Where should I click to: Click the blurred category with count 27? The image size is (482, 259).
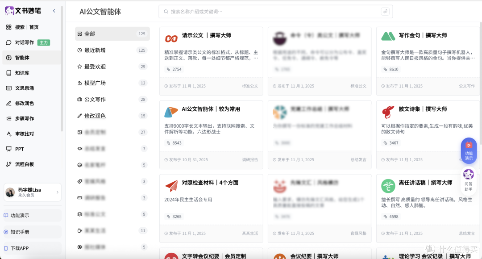[x=112, y=132]
